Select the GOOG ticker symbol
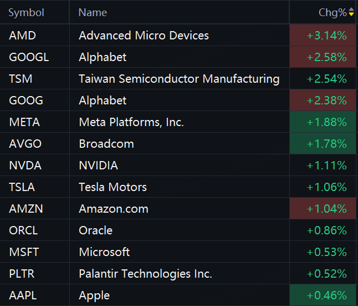The width and height of the screenshot is (358, 306). [x=26, y=101]
